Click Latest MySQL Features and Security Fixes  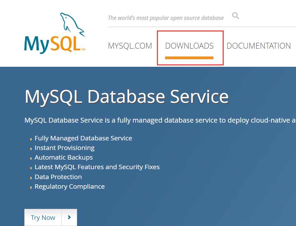pyautogui.click(x=97, y=167)
